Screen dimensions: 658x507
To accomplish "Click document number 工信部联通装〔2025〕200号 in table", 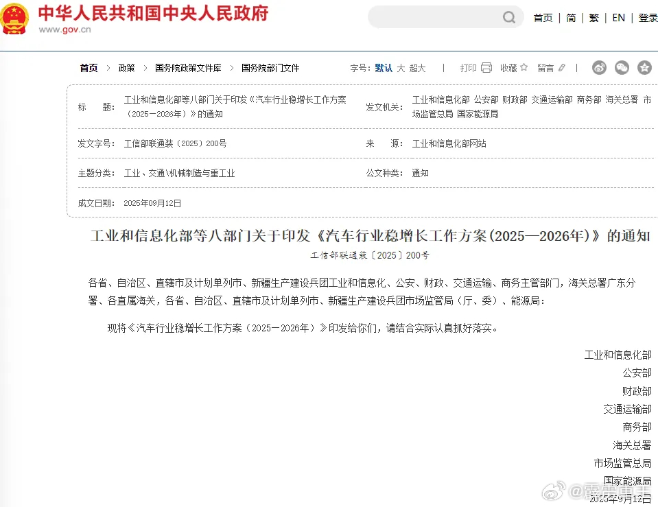I will (x=176, y=143).
